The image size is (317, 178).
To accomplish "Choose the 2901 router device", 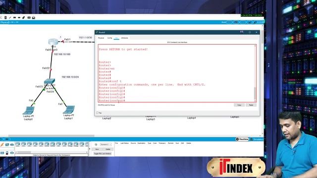I will coord(35,144).
